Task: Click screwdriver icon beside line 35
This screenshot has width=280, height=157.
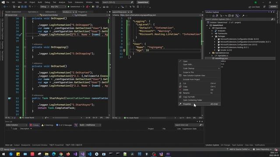Action: pos(21,34)
